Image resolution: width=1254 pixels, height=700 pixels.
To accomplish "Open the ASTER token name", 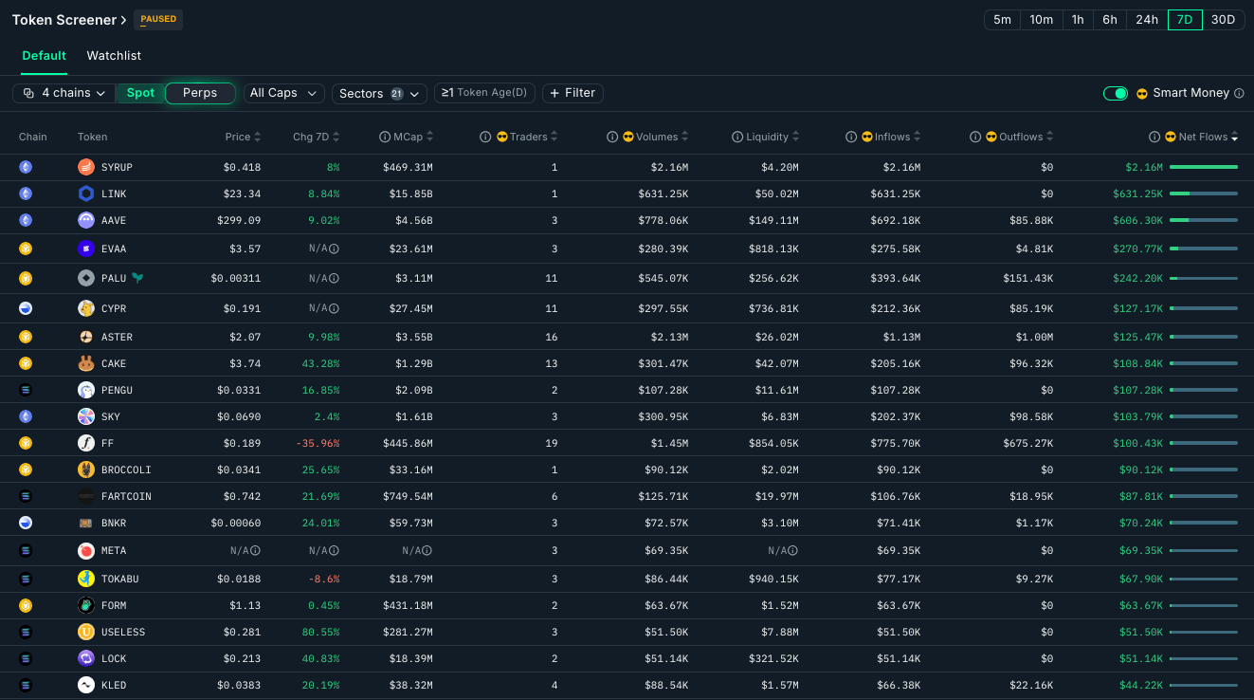I will [x=117, y=337].
